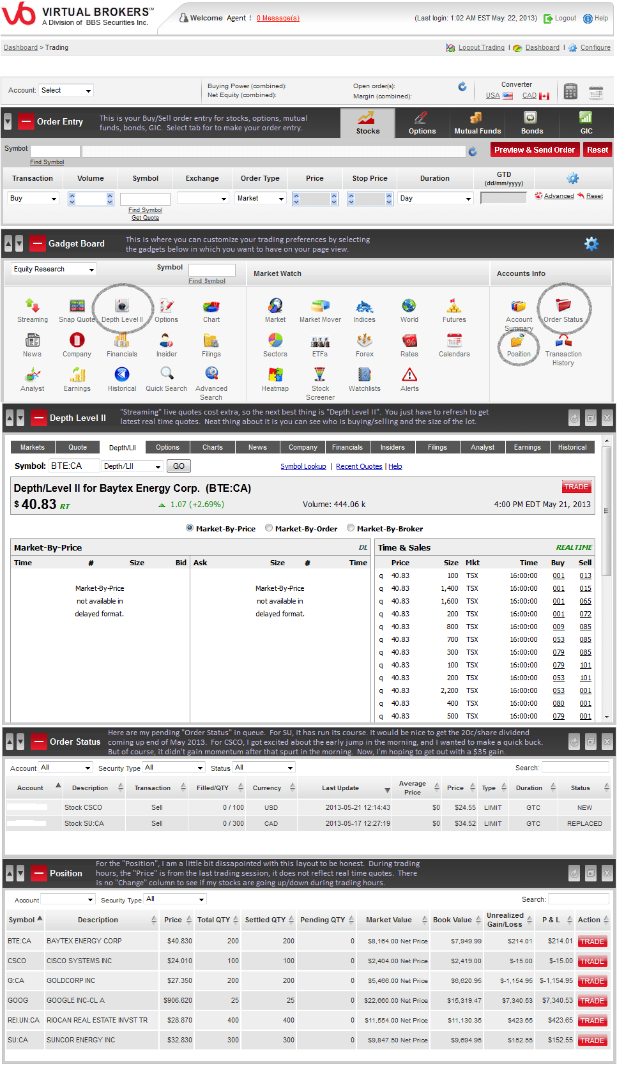Open the News gadget icon
The image size is (617, 1066).
click(33, 340)
